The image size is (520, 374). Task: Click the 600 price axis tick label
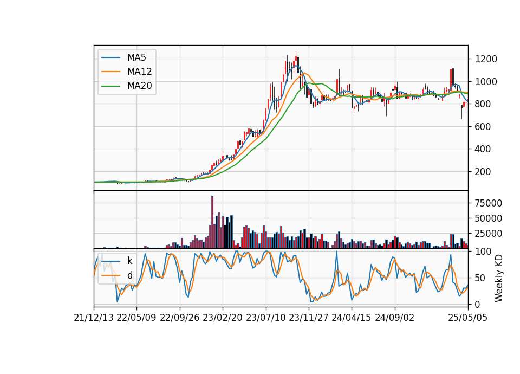pos(483,127)
